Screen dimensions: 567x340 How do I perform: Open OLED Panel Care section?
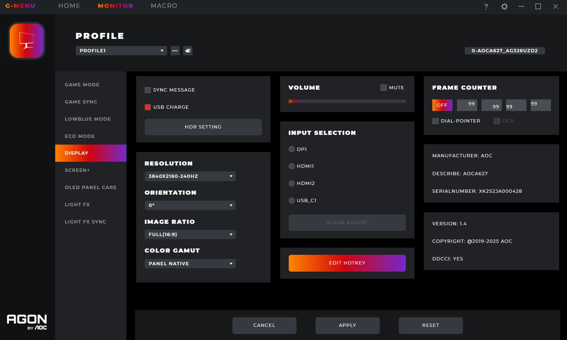(x=91, y=187)
